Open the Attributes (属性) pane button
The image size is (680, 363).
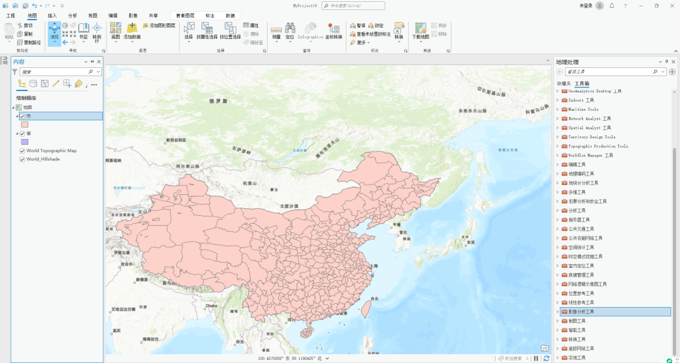(251, 26)
